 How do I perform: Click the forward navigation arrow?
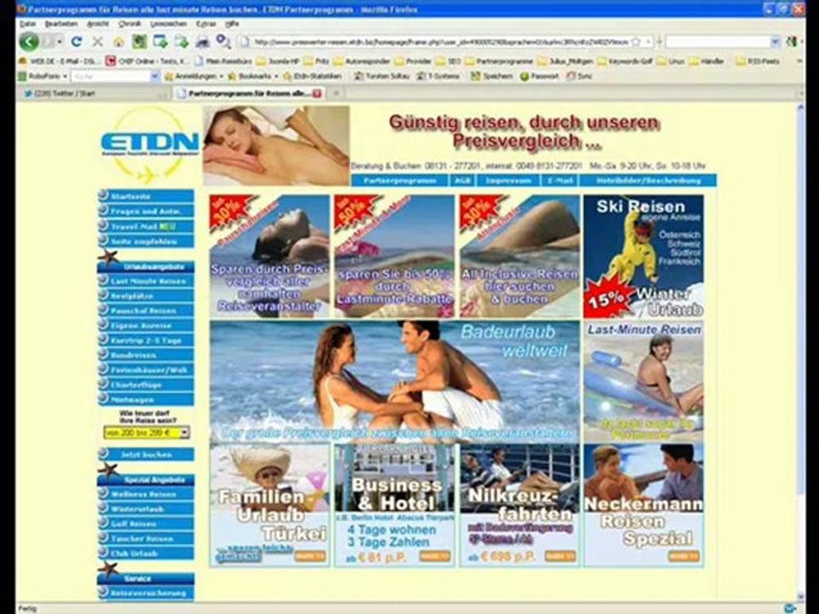coord(49,41)
